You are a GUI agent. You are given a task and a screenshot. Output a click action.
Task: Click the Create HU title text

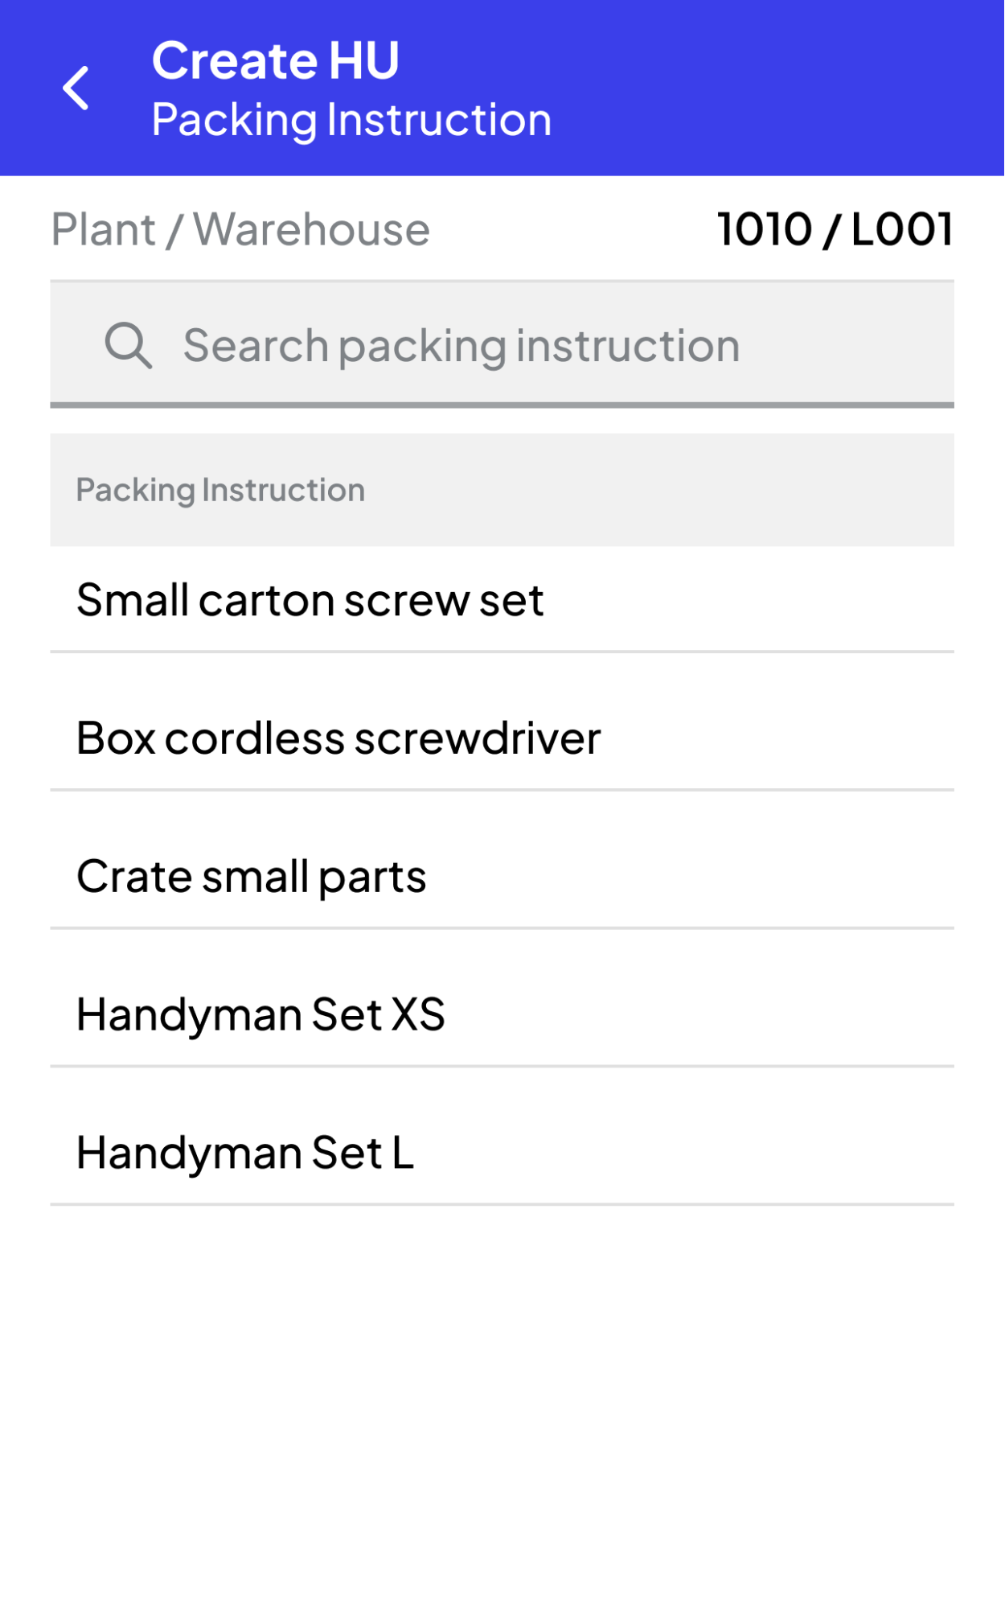click(x=275, y=60)
